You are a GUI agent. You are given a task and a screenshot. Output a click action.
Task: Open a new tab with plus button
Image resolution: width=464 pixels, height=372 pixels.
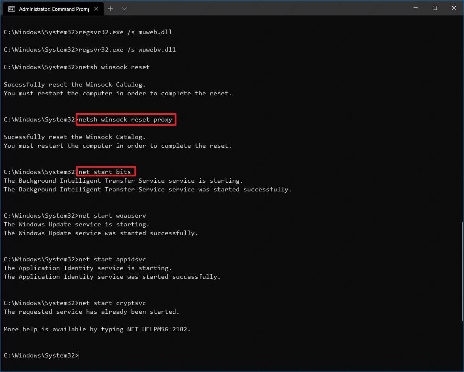coord(110,9)
